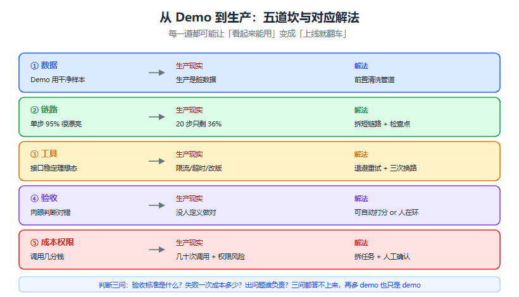Image resolution: width=519 pixels, height=297 pixels.
Task: Click the 解法 label in the 数据 row
Action: coord(361,66)
